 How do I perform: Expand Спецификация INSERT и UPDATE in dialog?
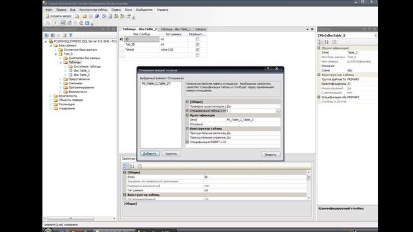point(187,142)
